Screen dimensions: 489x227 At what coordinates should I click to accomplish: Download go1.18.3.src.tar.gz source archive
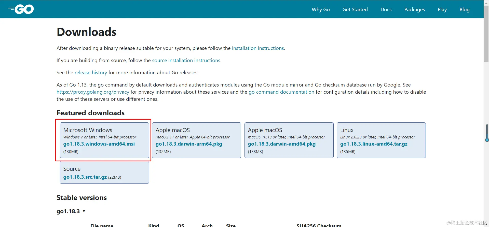click(x=85, y=177)
